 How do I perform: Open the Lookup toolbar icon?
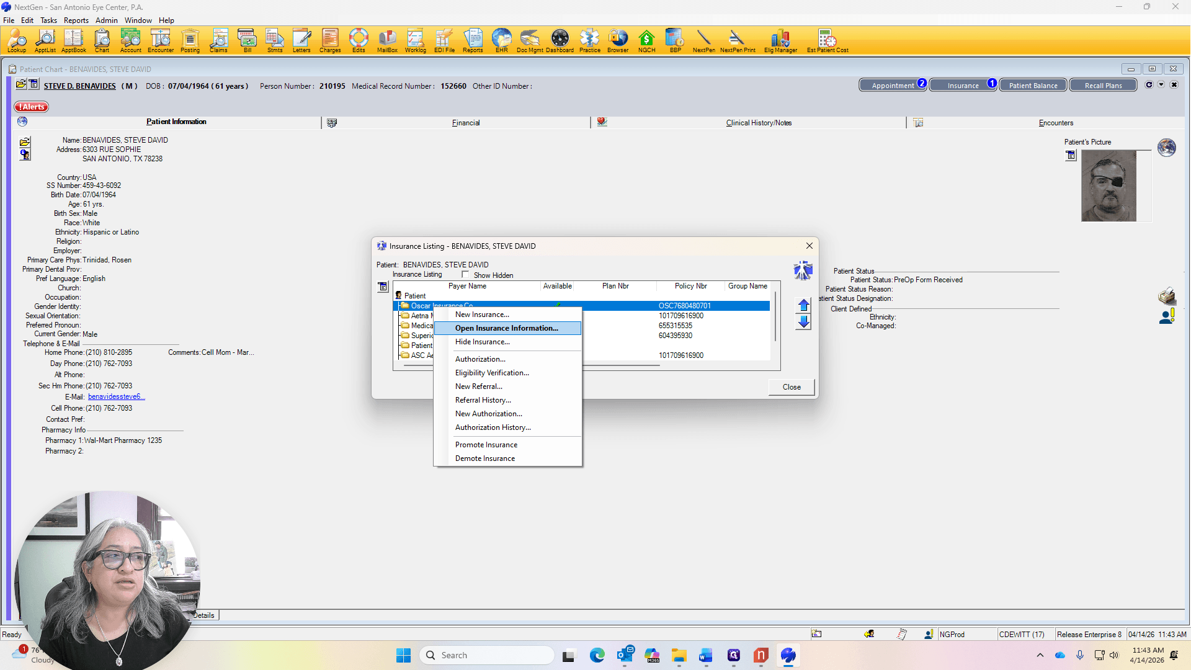point(17,41)
